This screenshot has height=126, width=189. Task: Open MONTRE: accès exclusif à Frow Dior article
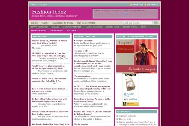tap(49, 54)
